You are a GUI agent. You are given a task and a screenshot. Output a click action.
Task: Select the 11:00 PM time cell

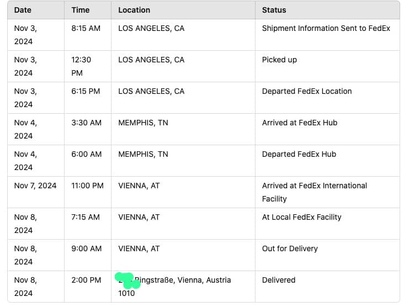point(87,186)
